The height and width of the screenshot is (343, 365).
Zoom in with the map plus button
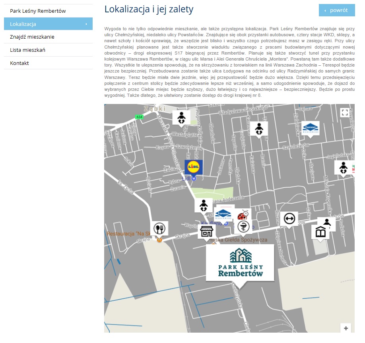[x=346, y=328]
